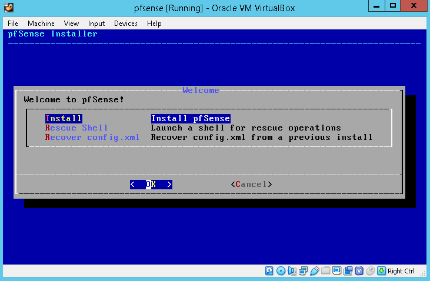Open the Devices menu
Viewport: 430px width, 281px height.
click(x=125, y=24)
